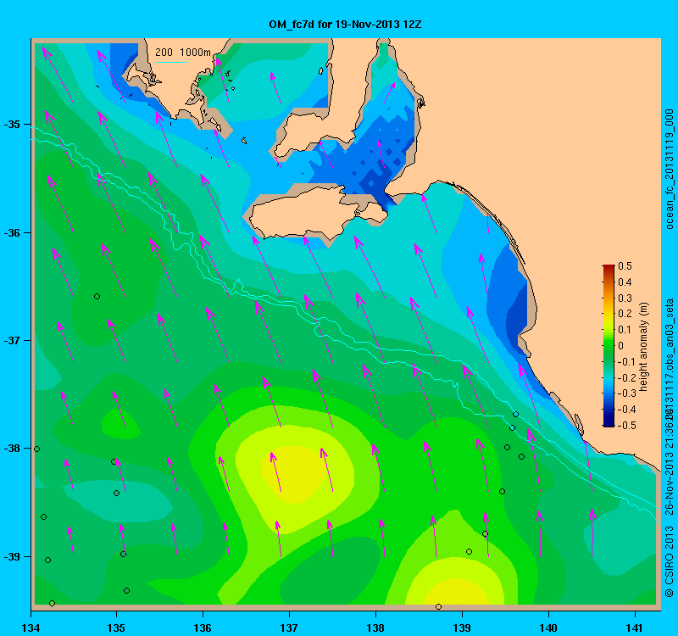Click the longitude label 140
Image resolution: width=678 pixels, height=636 pixels.
coord(548,628)
